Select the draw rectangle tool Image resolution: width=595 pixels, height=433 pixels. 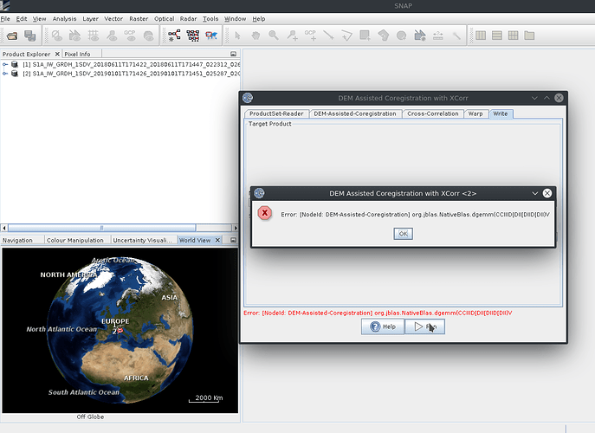[365, 36]
